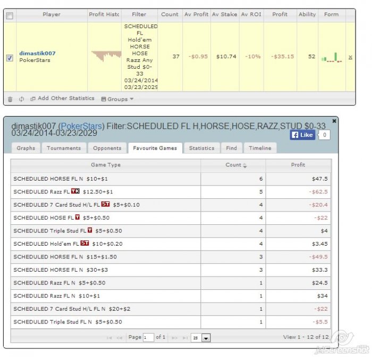Go to last page icon
372x357 pixels.
pyautogui.click(x=185, y=338)
